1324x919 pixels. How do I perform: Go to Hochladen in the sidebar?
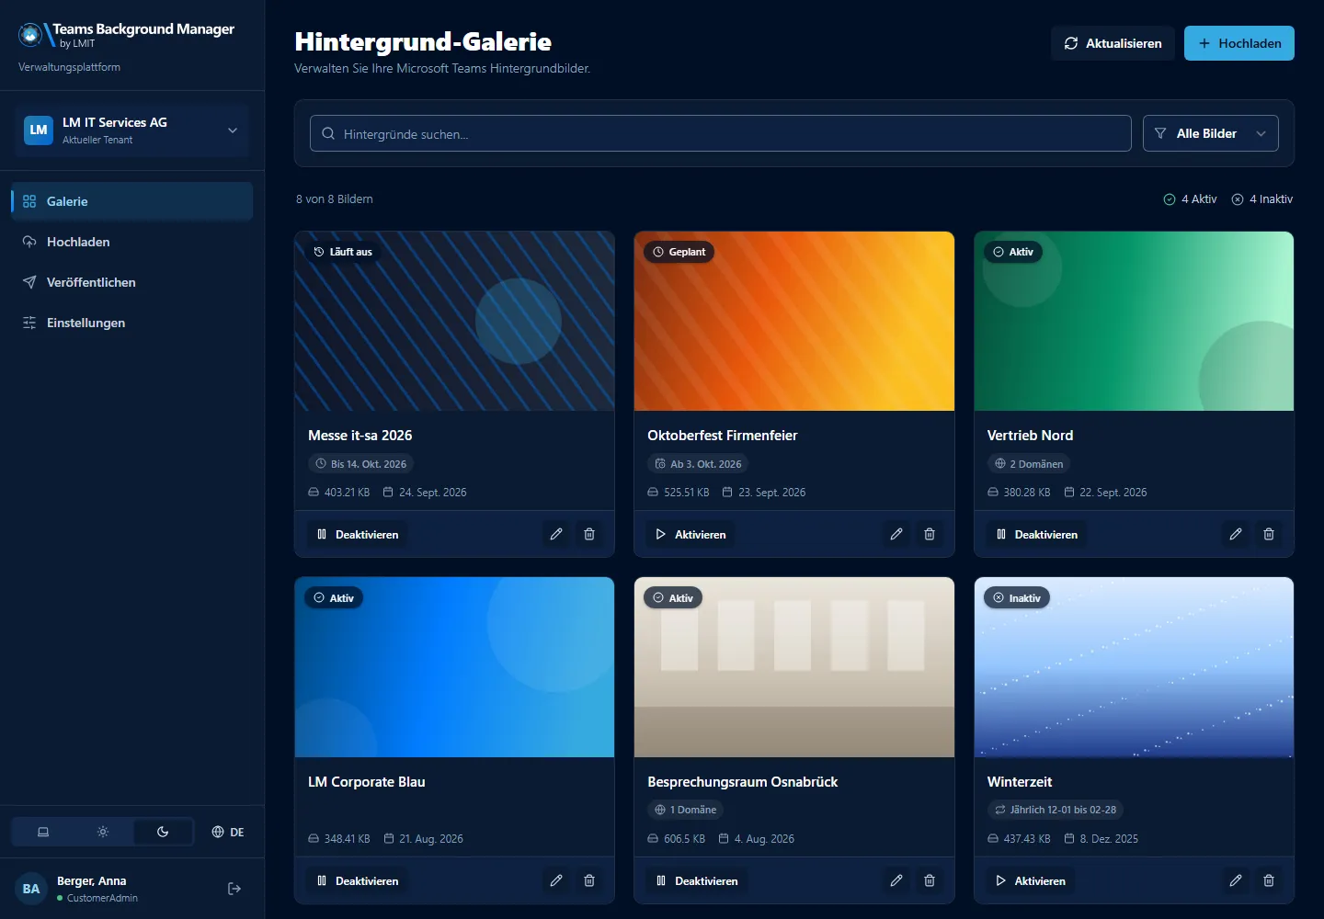pyautogui.click(x=132, y=242)
